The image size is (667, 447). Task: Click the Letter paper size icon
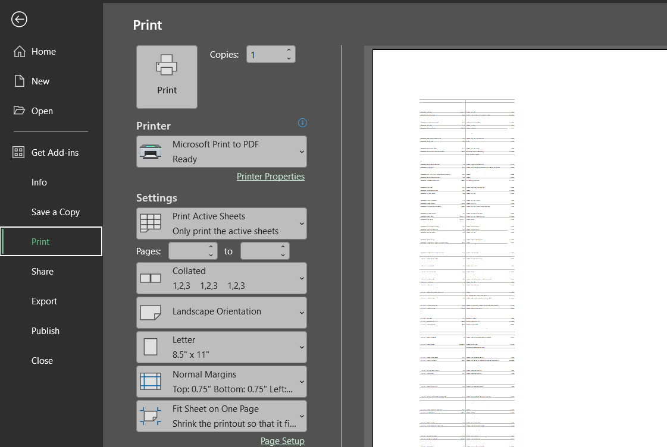151,347
